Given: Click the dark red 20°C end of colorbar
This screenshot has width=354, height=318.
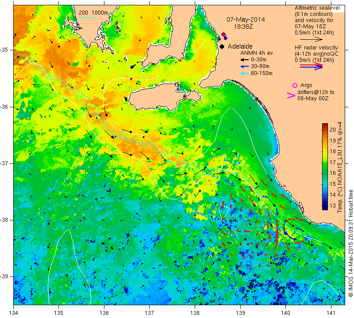Looking at the screenshot, I should [325, 126].
